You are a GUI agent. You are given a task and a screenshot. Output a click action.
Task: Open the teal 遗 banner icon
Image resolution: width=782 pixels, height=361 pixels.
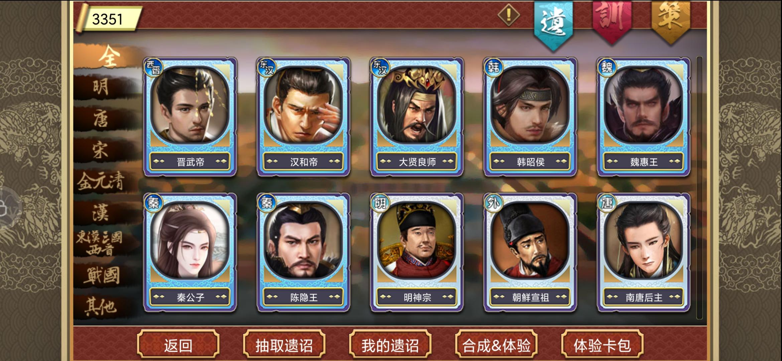click(x=554, y=24)
